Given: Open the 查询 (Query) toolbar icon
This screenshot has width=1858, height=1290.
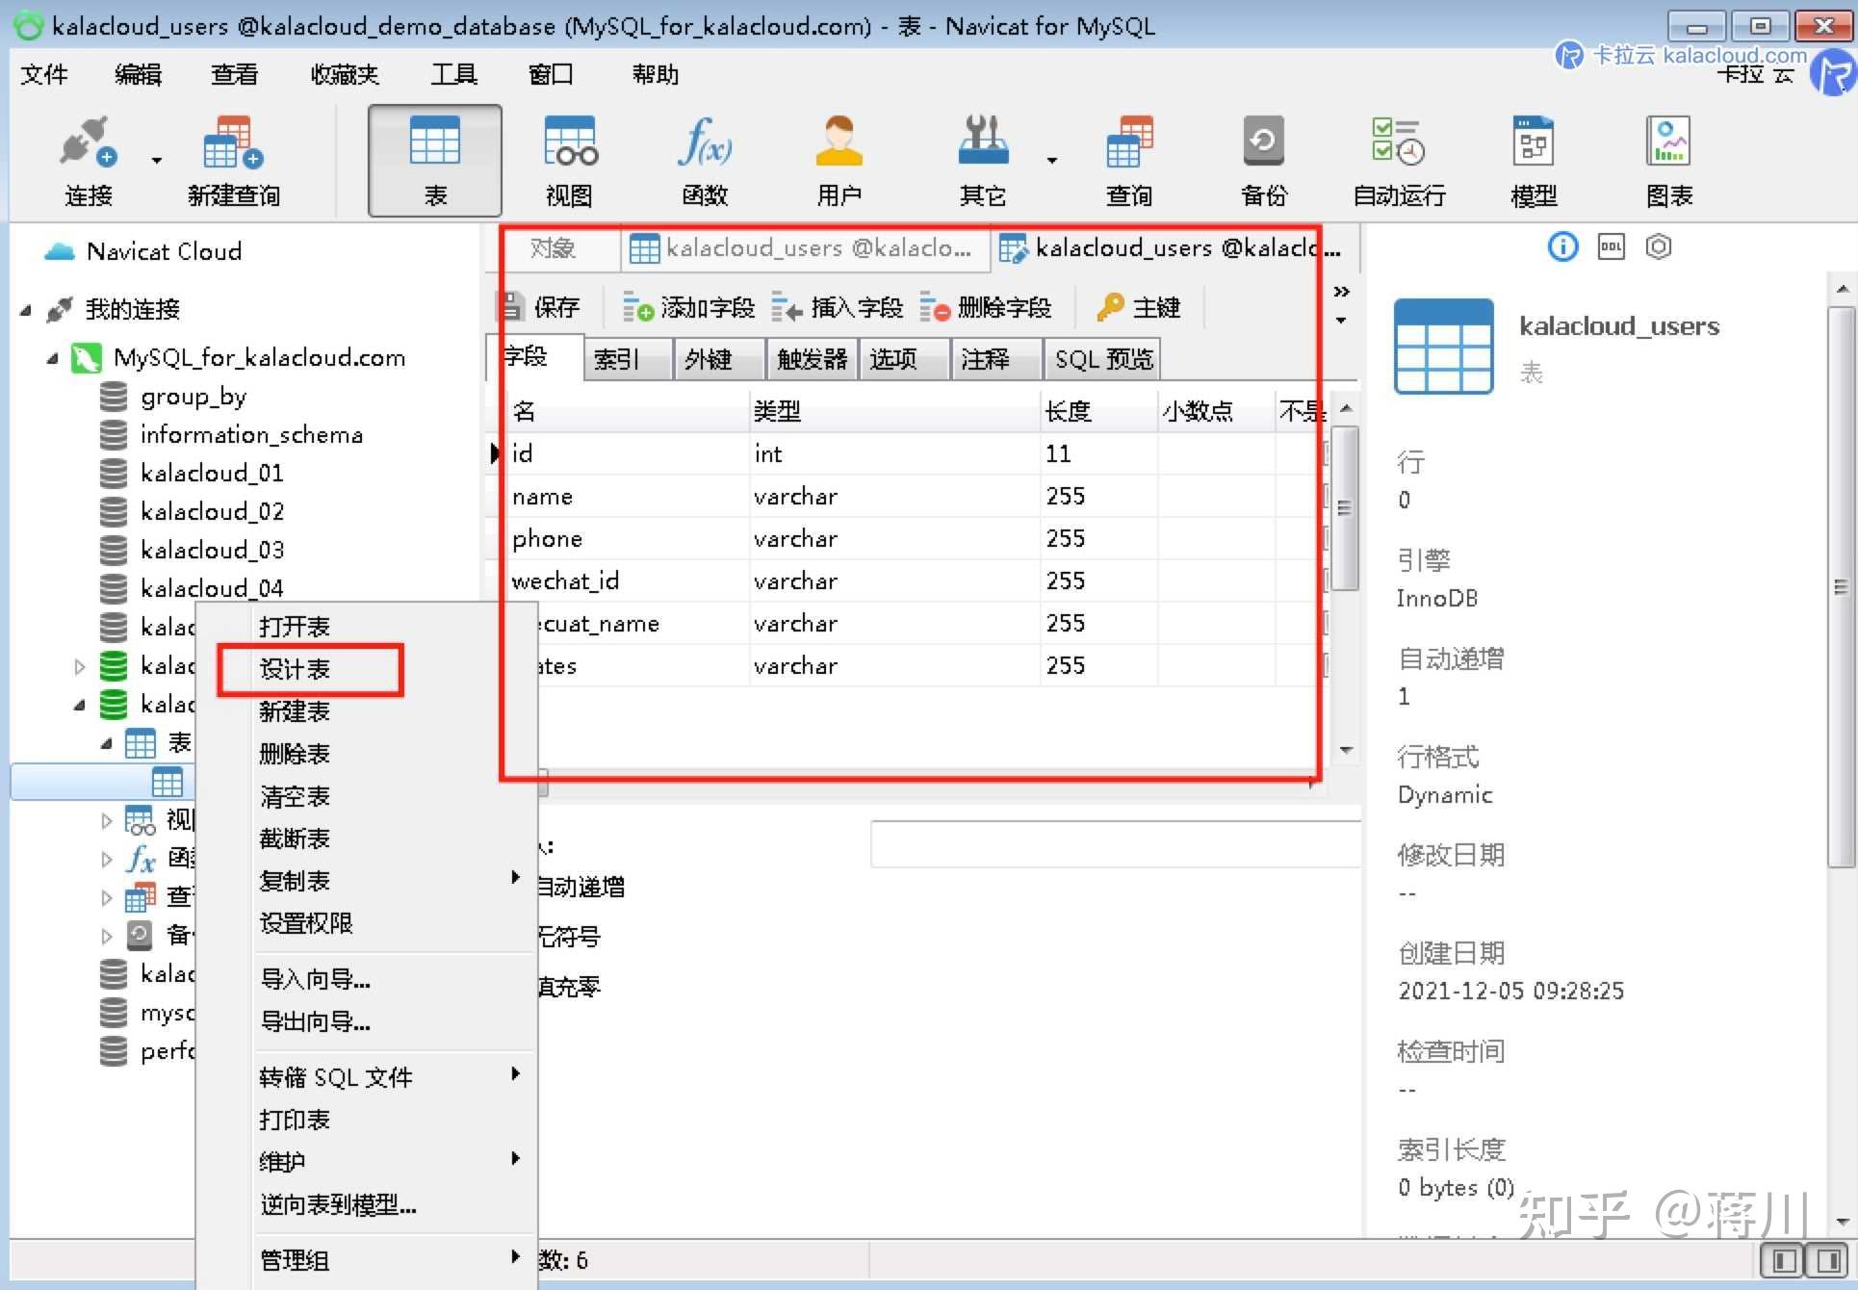Looking at the screenshot, I should point(1127,159).
